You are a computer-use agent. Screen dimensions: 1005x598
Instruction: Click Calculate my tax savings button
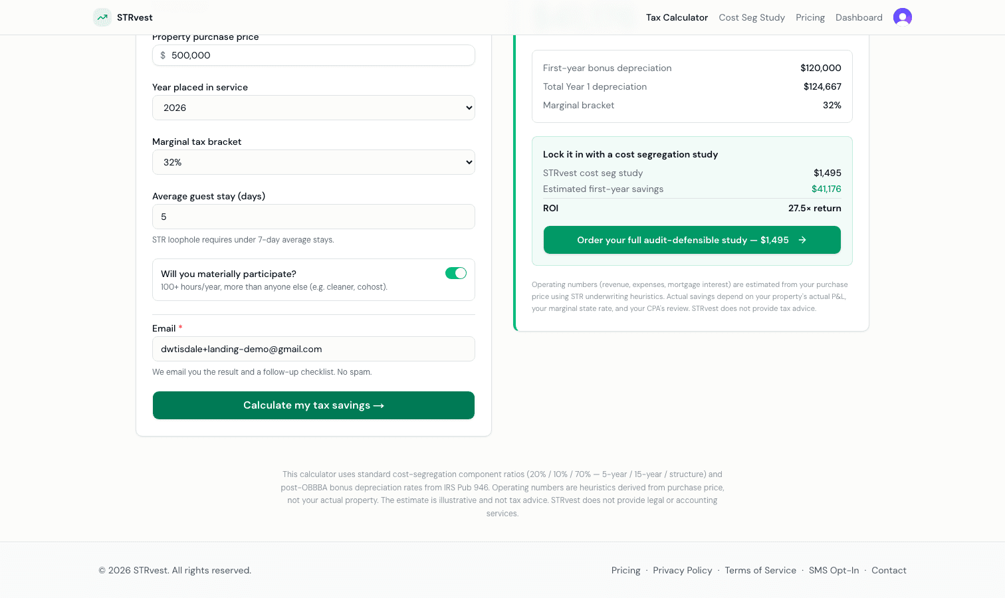(314, 405)
